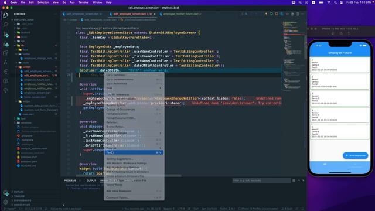This screenshot has width=375, height=211.
Task: Choose Format Document in context menu
Action: (x=134, y=114)
